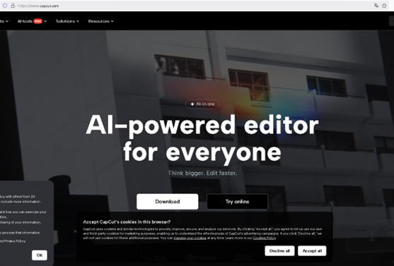Click the translate page icon
The height and width of the screenshot is (266, 394).
[x=376, y=6]
